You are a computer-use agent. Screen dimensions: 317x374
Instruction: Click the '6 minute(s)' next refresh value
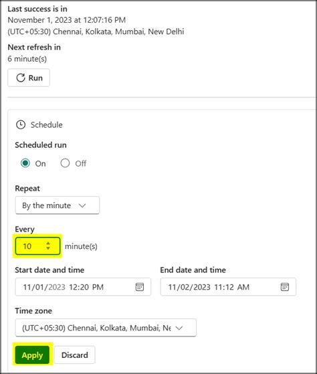point(27,59)
